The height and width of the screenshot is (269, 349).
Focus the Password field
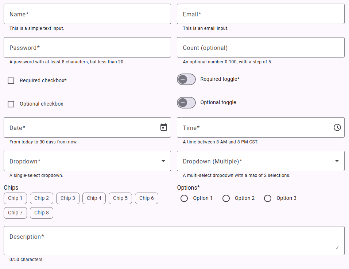(87, 48)
